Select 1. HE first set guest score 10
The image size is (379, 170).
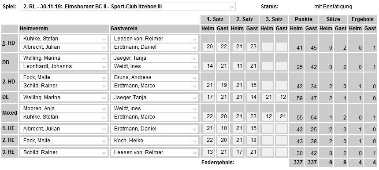pos(224,128)
